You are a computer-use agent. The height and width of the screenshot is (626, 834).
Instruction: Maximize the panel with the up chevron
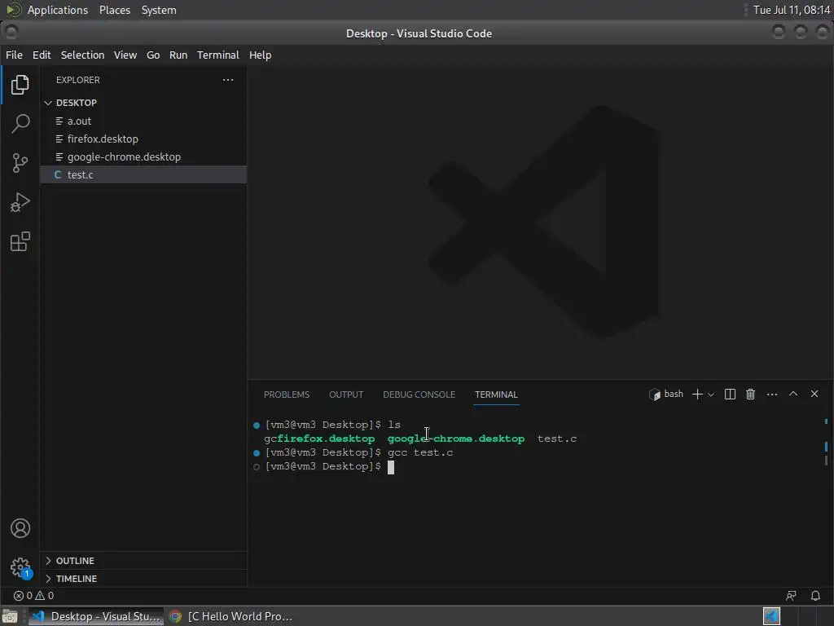pyautogui.click(x=793, y=394)
